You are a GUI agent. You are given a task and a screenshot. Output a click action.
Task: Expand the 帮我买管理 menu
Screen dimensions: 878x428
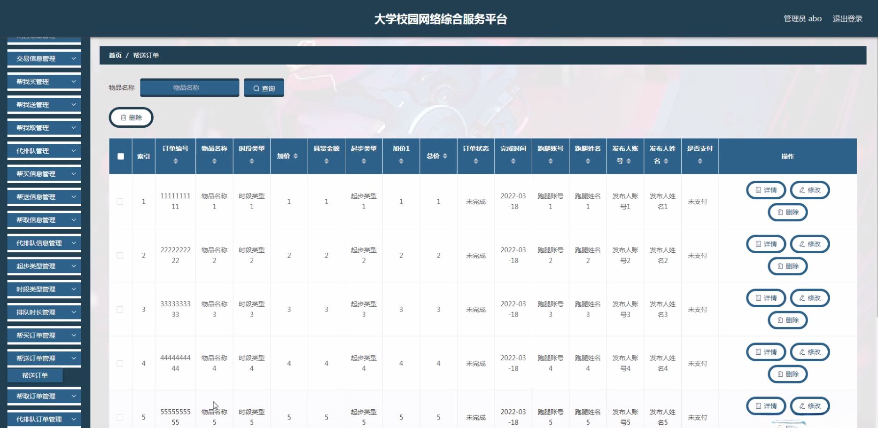coord(44,81)
